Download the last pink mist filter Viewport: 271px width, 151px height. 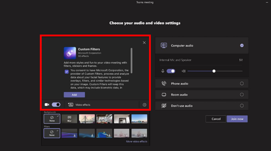[x=139, y=133]
